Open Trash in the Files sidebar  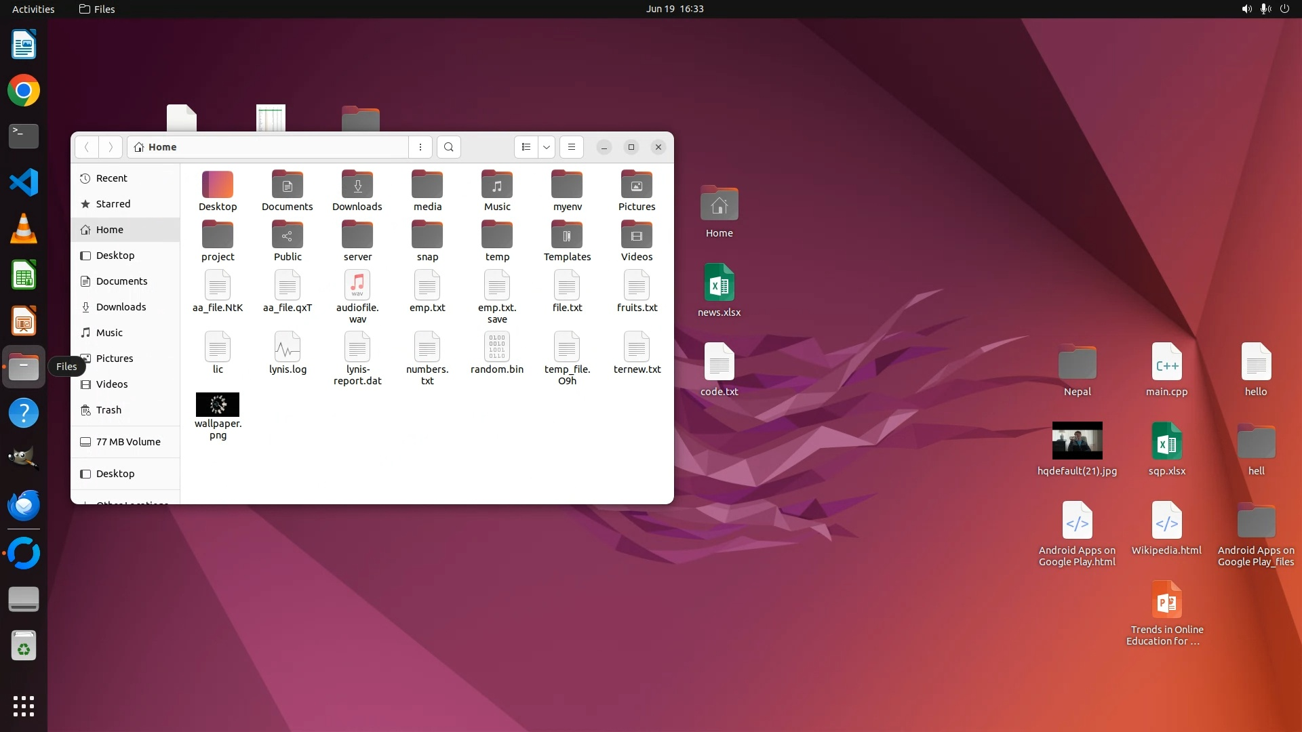(x=108, y=410)
